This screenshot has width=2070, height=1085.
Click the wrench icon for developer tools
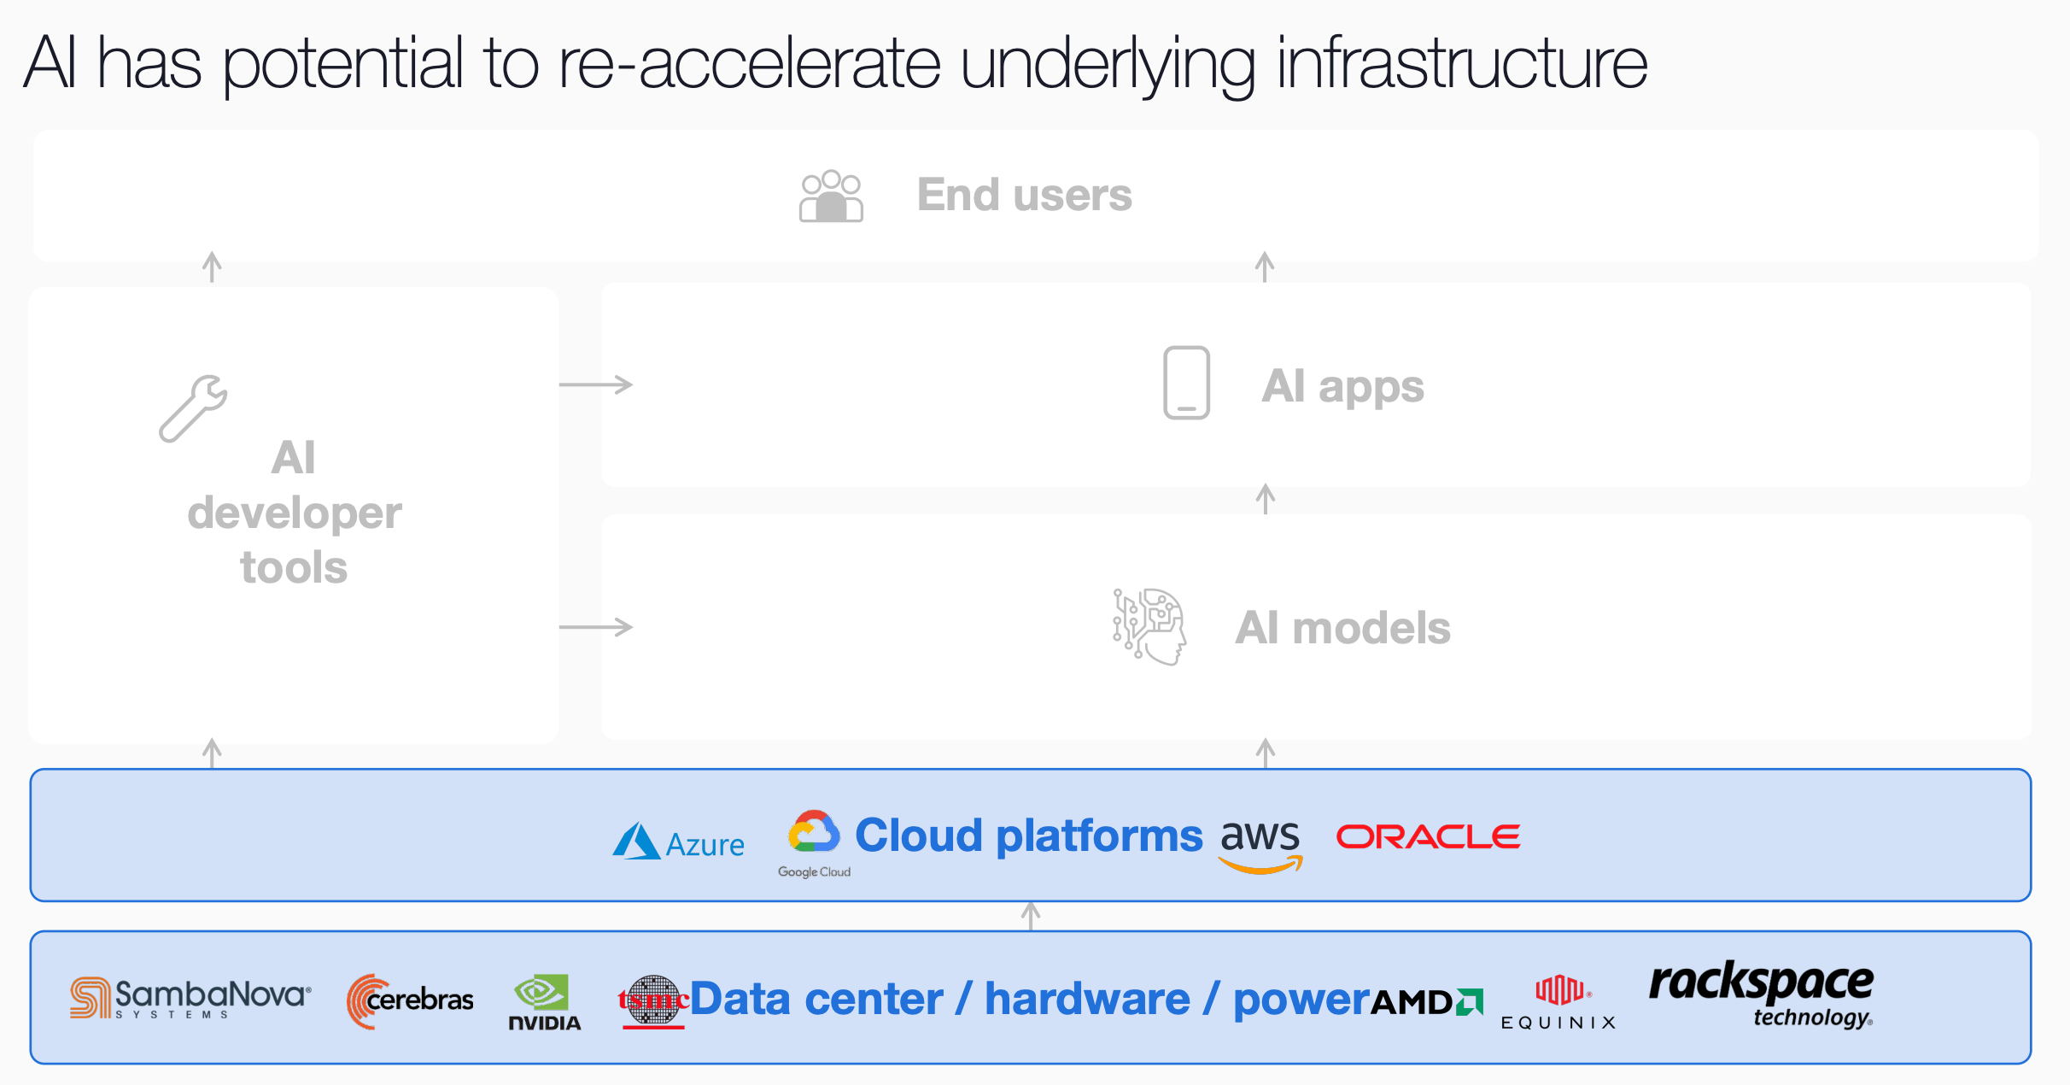(x=194, y=408)
